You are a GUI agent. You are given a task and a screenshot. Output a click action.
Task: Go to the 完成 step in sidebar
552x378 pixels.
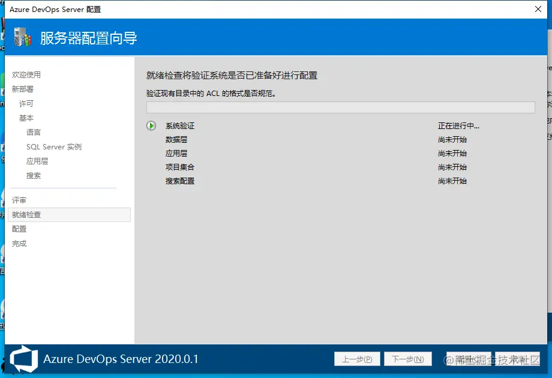[19, 244]
